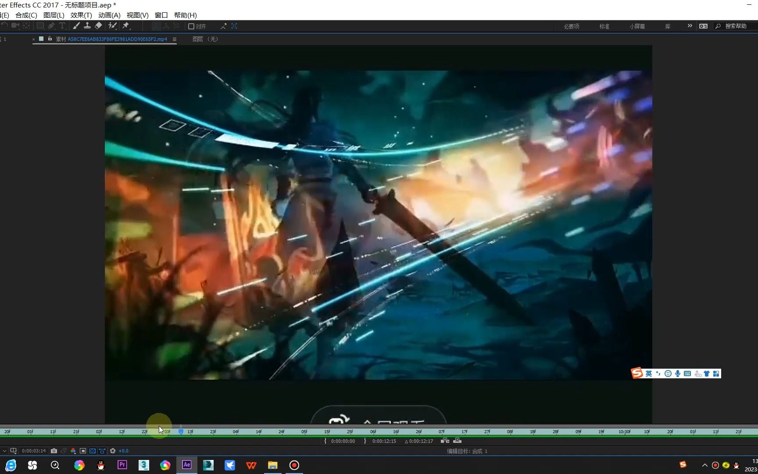Click the screen recorder taskbar icon
This screenshot has height=474, width=758.
pyautogui.click(x=294, y=465)
